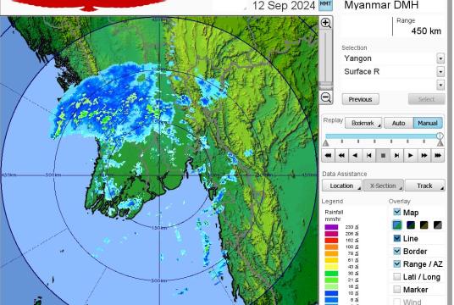Stop the radar replay
The width and height of the screenshot is (454, 305).
pyautogui.click(x=383, y=156)
